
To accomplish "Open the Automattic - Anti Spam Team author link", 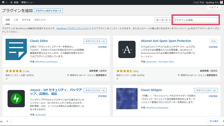I will [x=160, y=62].
